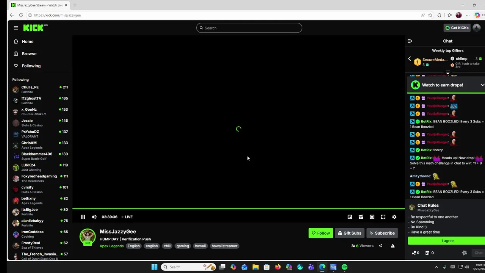This screenshot has height=273, width=485.
Task: Open LURK24 channel
Action: [40, 167]
